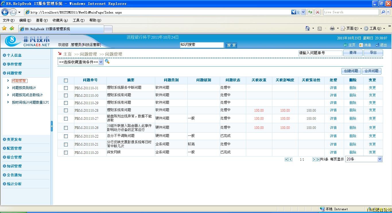Image resolution: width=392 pixels, height=213 pixels.
Task: Tick the checkbox for PBM-201110-20 row
Action: 66,152
